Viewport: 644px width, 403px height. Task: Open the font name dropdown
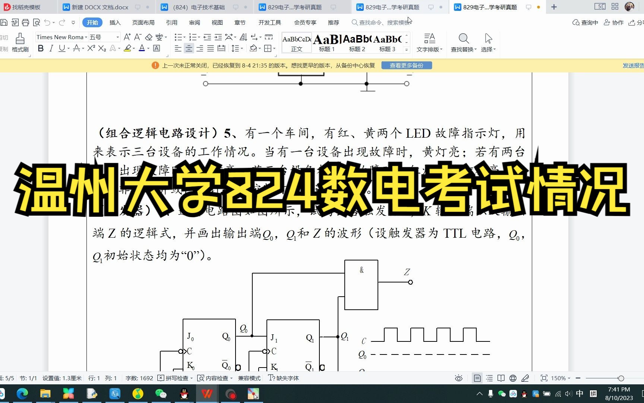[86, 37]
